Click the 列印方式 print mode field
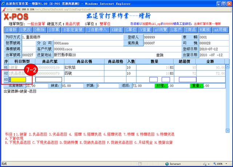The height and width of the screenshot is (167, 233). [73, 37]
